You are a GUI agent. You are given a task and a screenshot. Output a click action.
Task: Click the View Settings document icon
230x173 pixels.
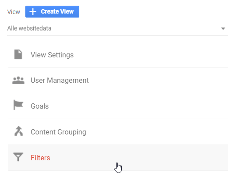(x=18, y=54)
